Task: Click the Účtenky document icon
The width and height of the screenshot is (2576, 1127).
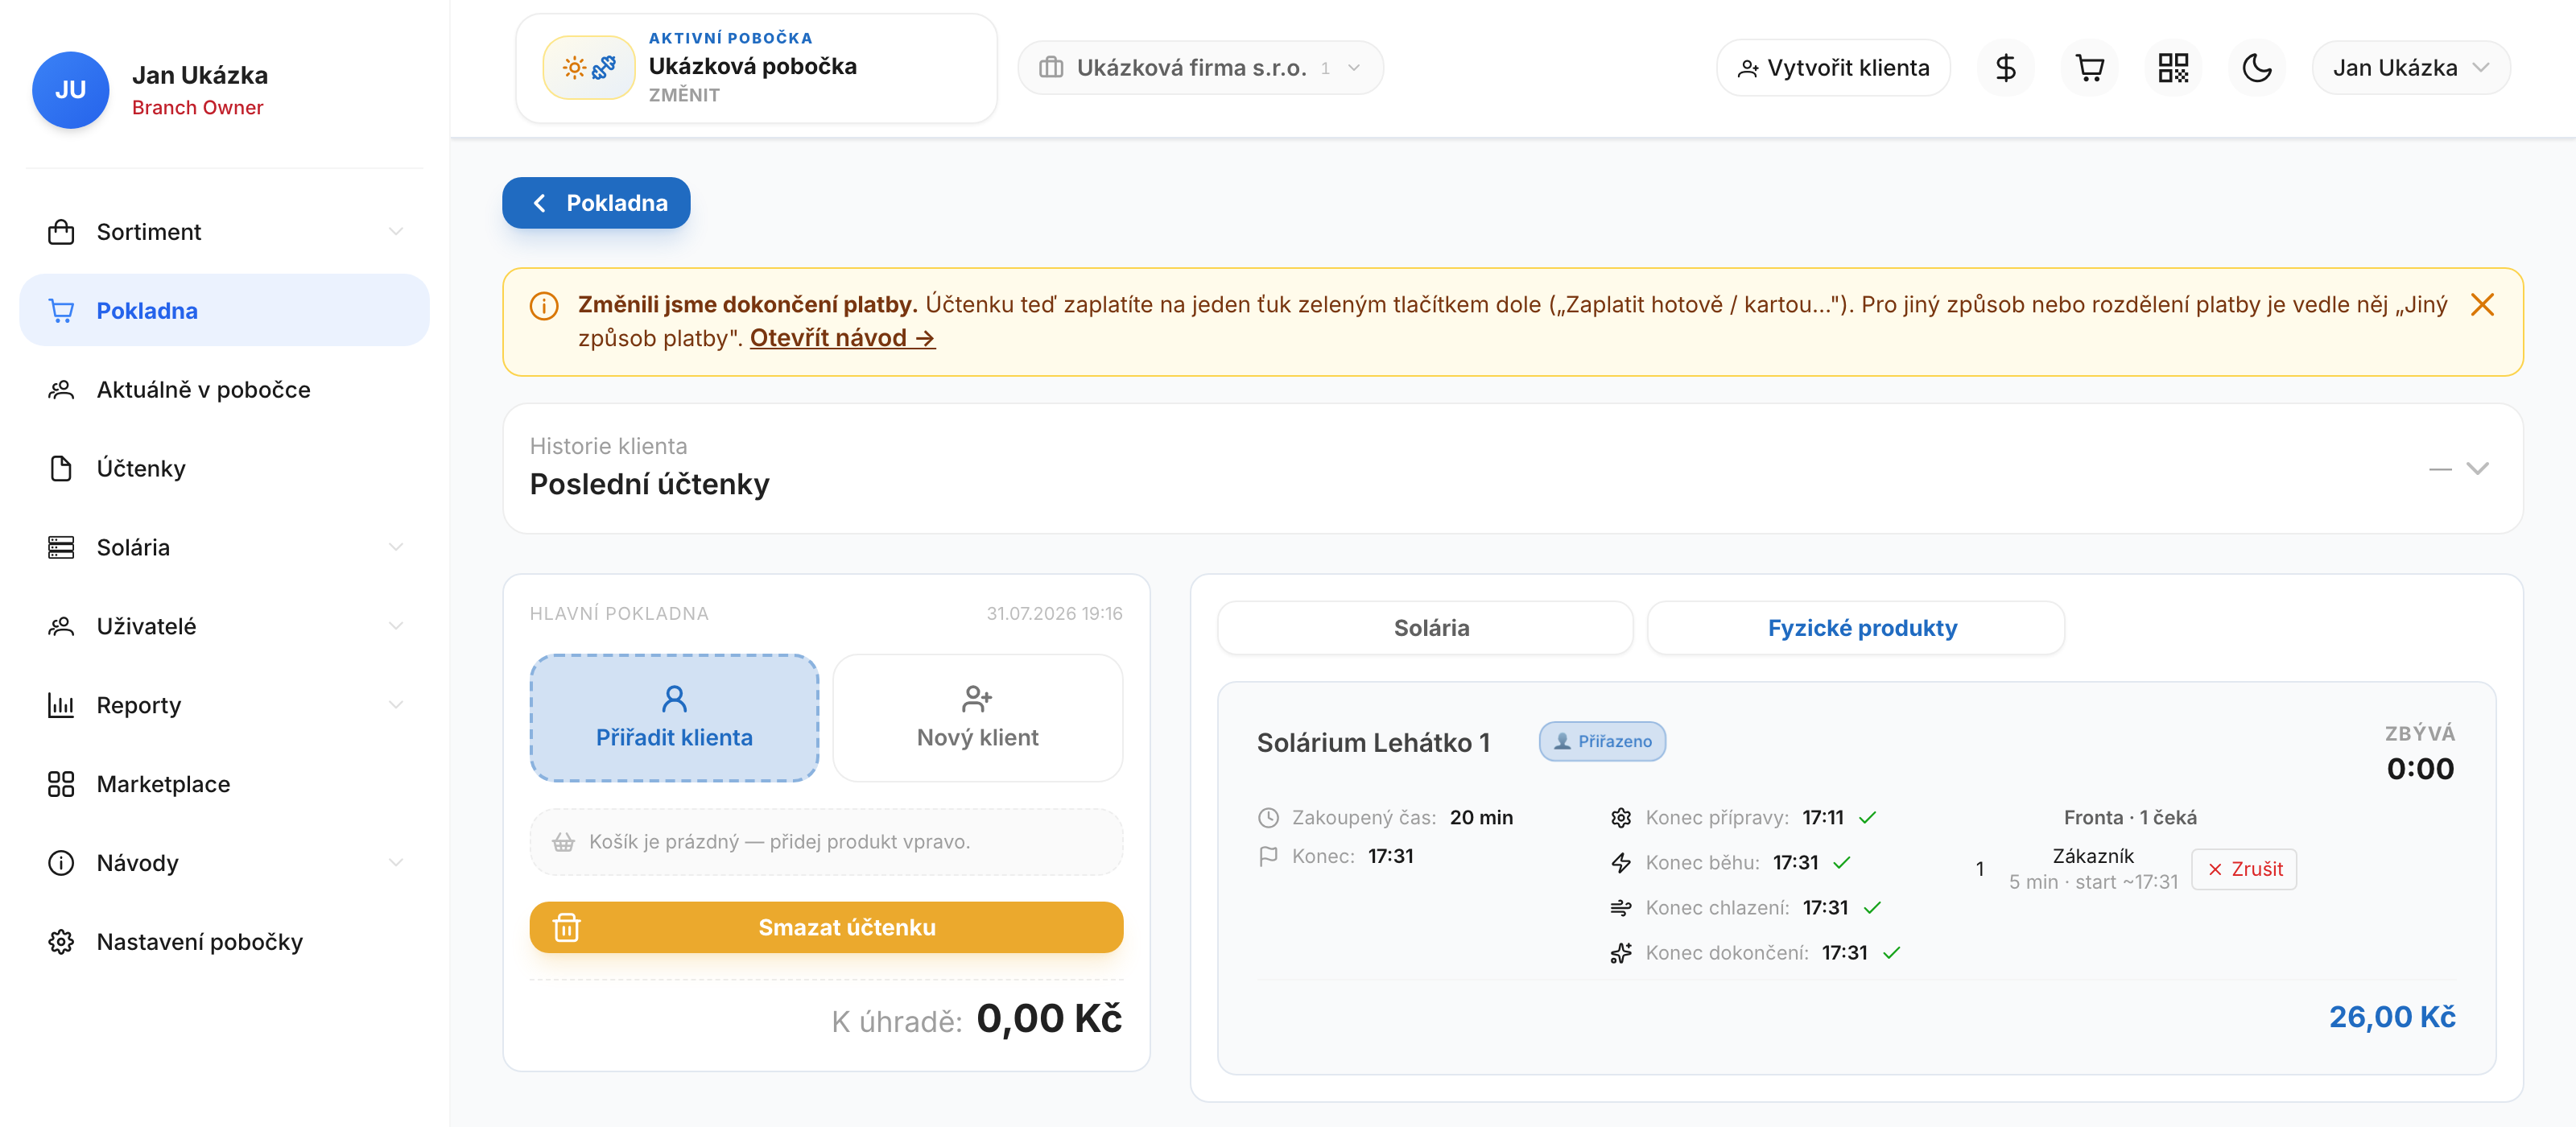Action: coord(61,469)
